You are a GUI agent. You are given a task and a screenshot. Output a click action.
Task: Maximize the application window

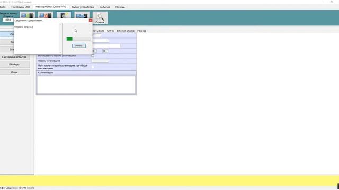332,2
